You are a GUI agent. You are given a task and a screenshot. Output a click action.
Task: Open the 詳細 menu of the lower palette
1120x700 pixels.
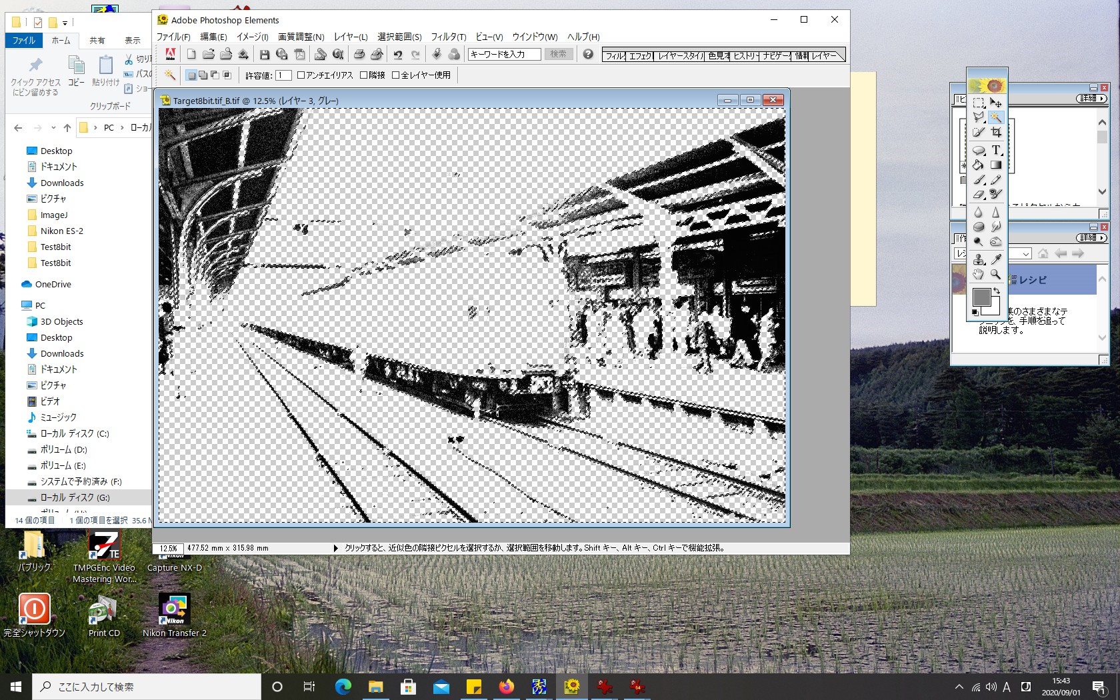click(1091, 238)
